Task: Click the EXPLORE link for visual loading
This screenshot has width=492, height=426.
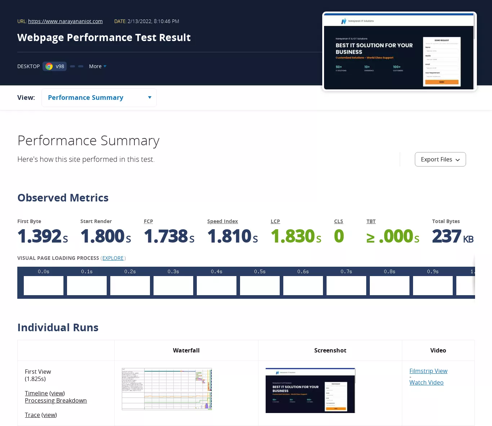Action: 113,258
